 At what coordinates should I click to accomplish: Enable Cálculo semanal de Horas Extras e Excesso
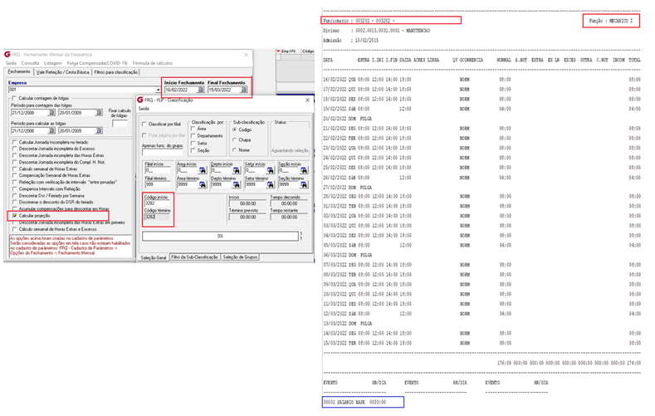pyautogui.click(x=15, y=229)
